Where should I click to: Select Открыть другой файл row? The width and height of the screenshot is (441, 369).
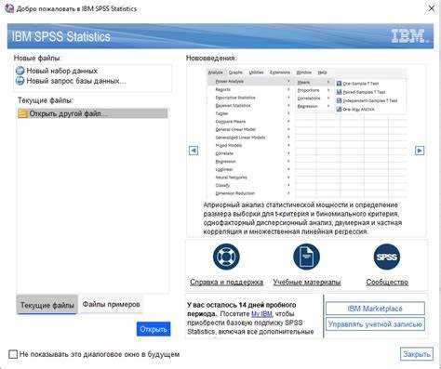pyautogui.click(x=92, y=113)
